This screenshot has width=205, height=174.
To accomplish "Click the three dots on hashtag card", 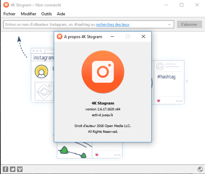I will tap(179, 101).
